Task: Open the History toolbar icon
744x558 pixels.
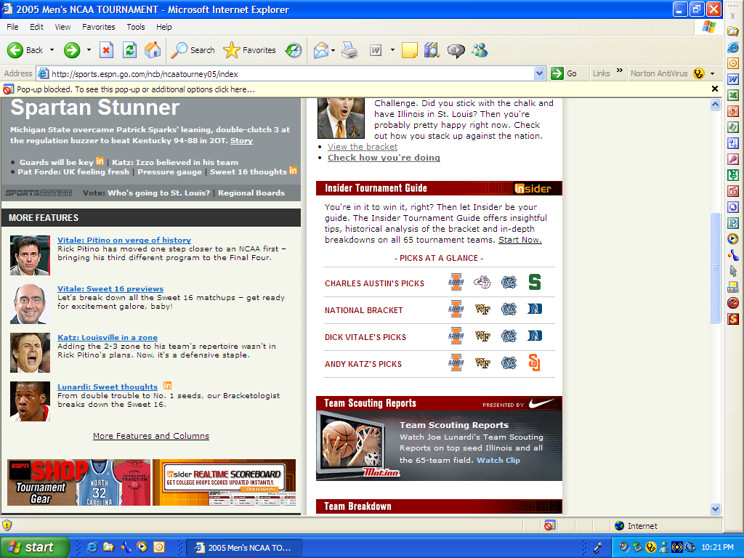Action: coord(294,50)
